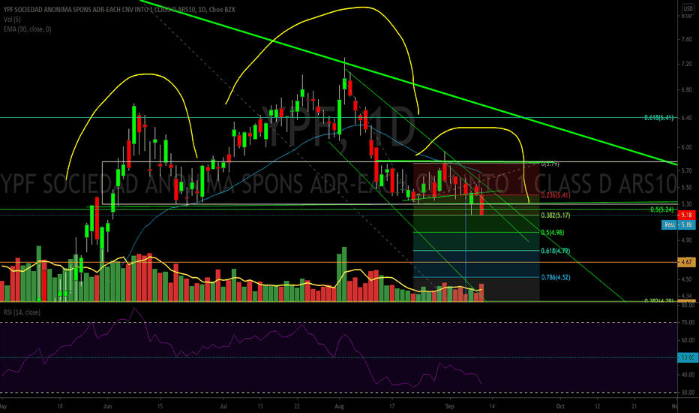Image resolution: width=699 pixels, height=413 pixels.
Task: Select the 0.5(4.98) Fibonacci label
Action: 552,233
